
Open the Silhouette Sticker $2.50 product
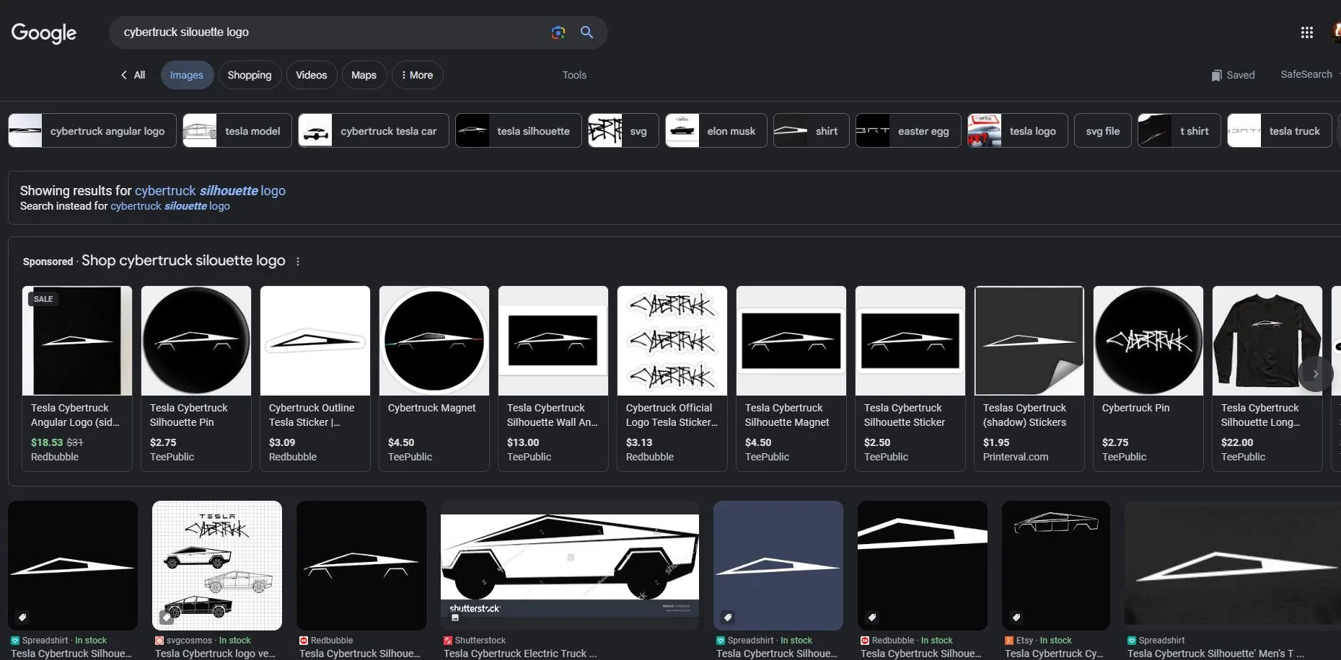910,379
